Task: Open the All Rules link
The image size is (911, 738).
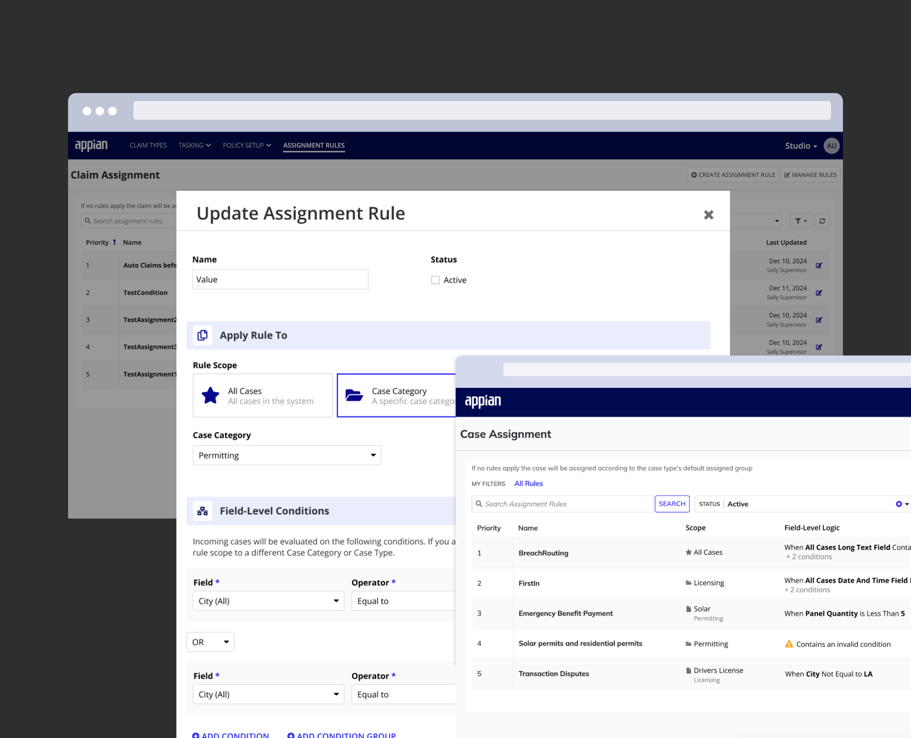Action: click(528, 483)
